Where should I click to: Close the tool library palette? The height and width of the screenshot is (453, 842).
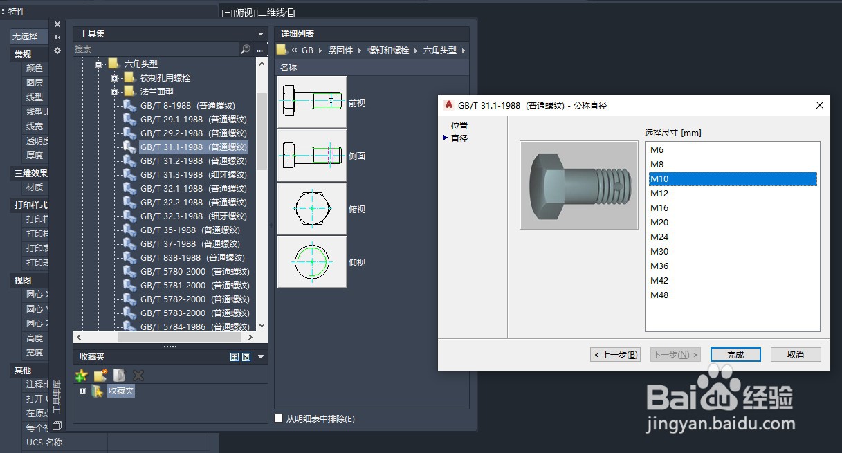[x=57, y=24]
